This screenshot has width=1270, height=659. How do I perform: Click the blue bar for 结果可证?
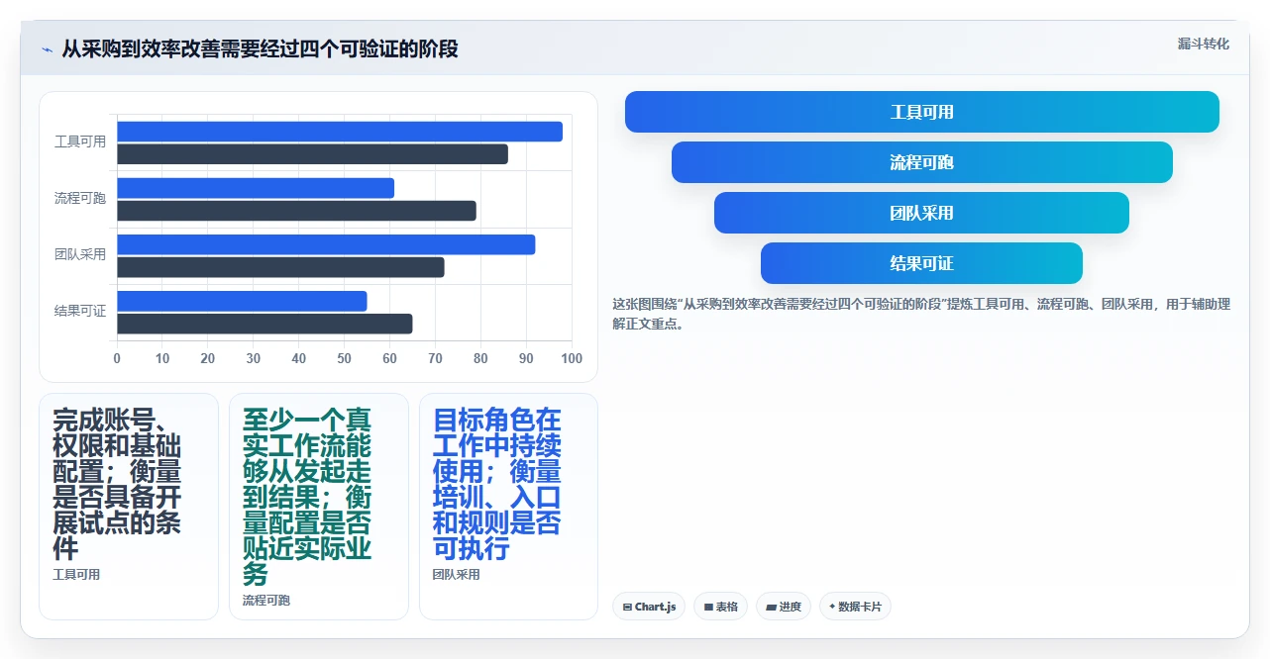coord(242,301)
